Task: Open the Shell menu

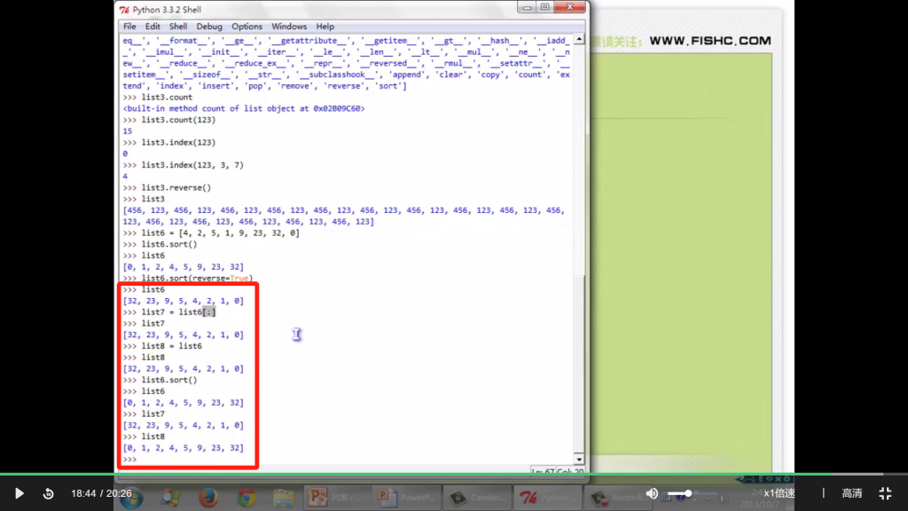Action: (x=178, y=27)
